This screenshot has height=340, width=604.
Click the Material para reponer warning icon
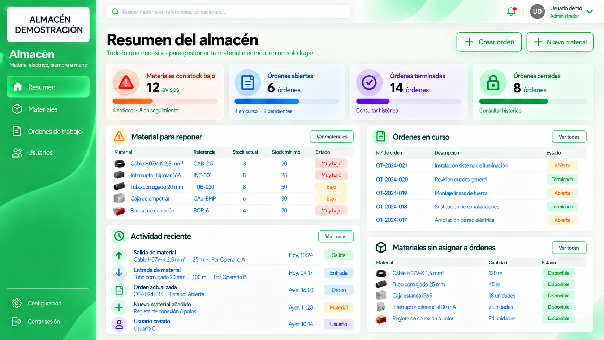tap(119, 137)
